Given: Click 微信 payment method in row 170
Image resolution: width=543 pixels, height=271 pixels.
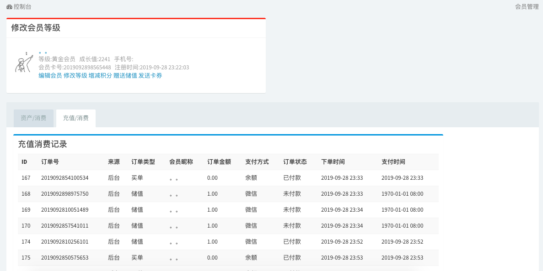Looking at the screenshot, I should 251,226.
